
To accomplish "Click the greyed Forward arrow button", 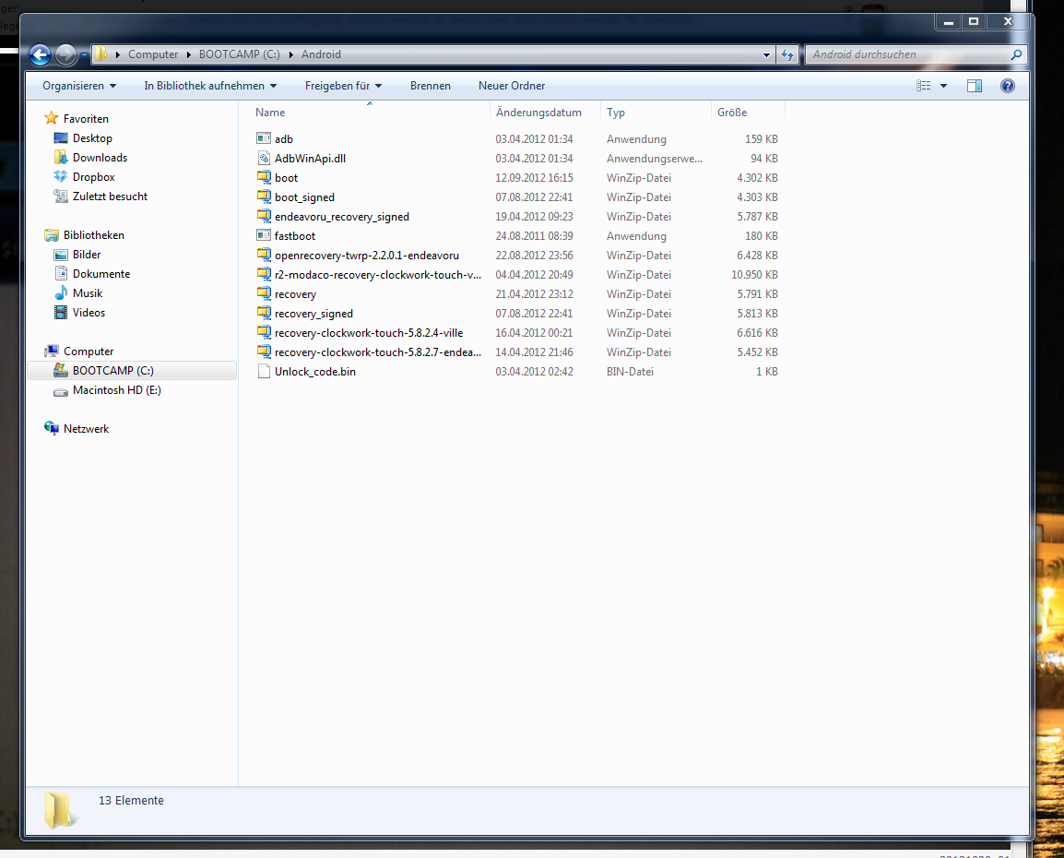I will point(65,54).
